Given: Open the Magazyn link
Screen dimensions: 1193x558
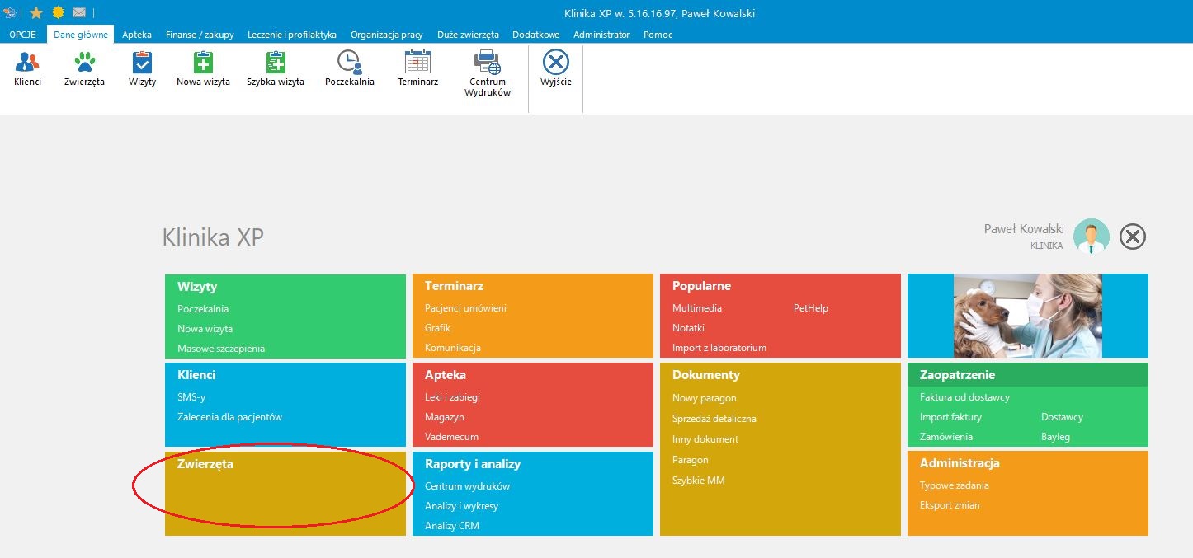Looking at the screenshot, I should point(445,417).
